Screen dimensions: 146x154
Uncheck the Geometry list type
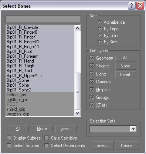[92, 58]
